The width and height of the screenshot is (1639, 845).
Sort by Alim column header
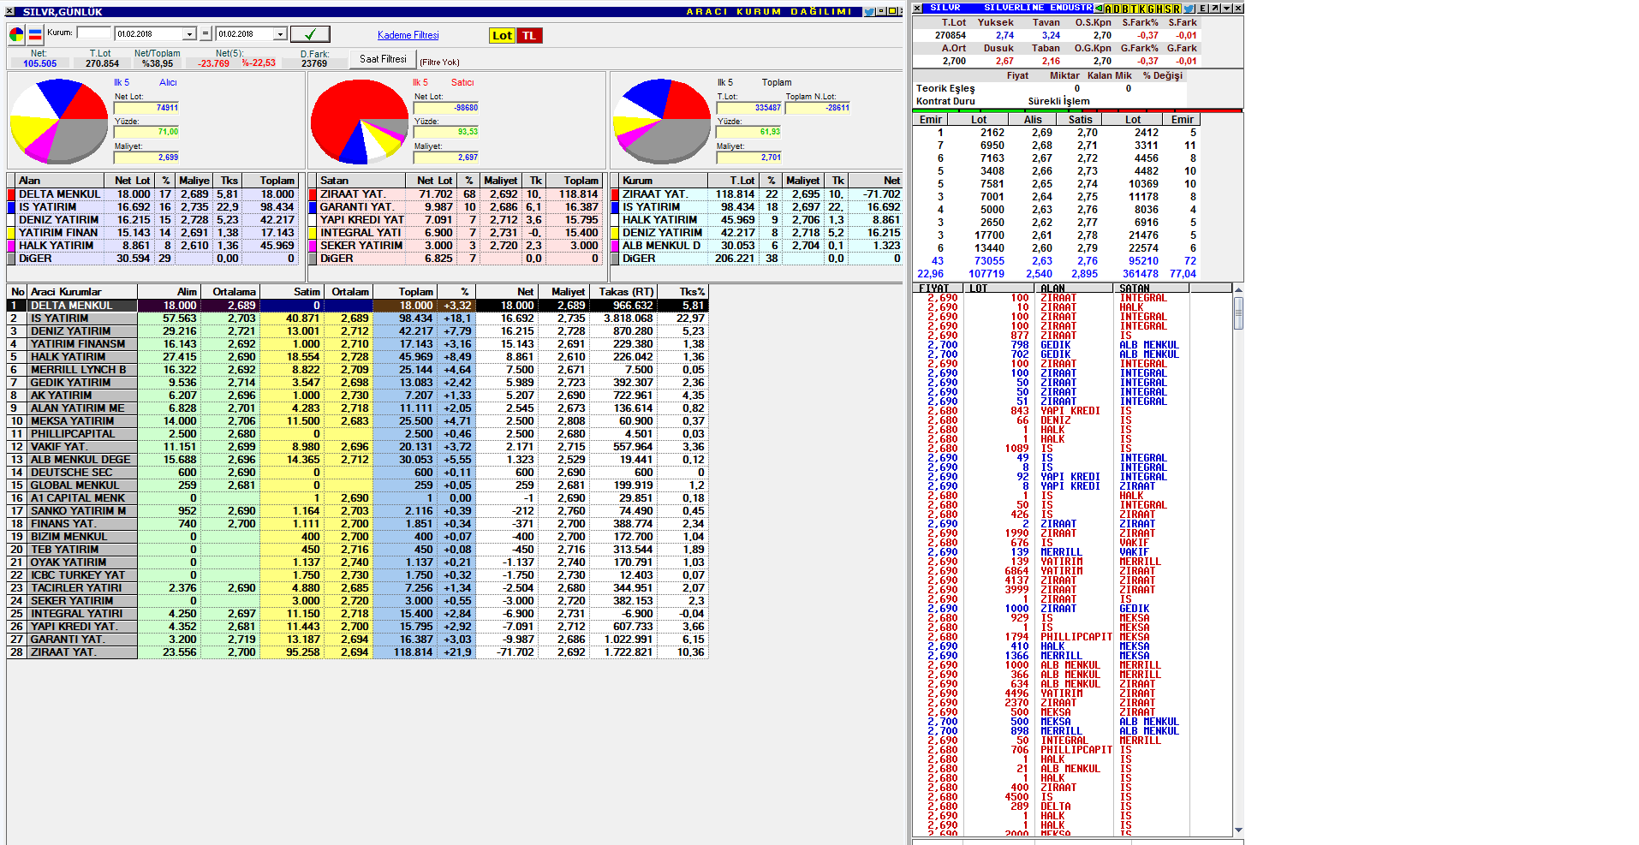tap(169, 292)
